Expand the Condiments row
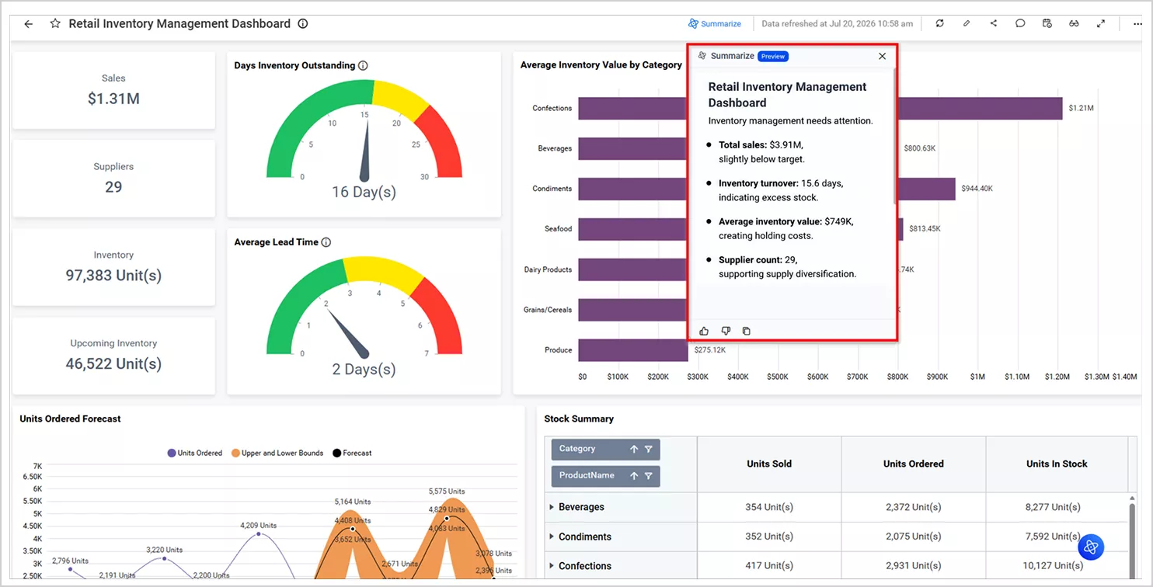Screen dimensions: 1153x587 (x=552, y=537)
